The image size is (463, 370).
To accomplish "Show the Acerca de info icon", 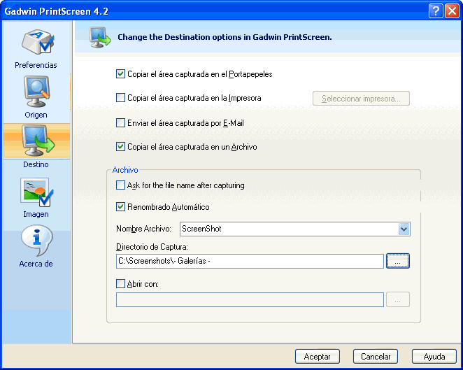I will tap(36, 241).
